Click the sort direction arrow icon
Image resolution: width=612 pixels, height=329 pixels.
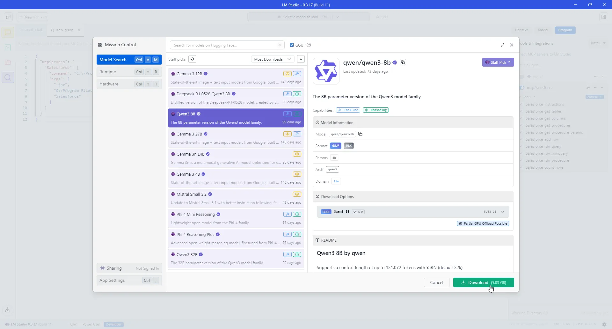(301, 59)
